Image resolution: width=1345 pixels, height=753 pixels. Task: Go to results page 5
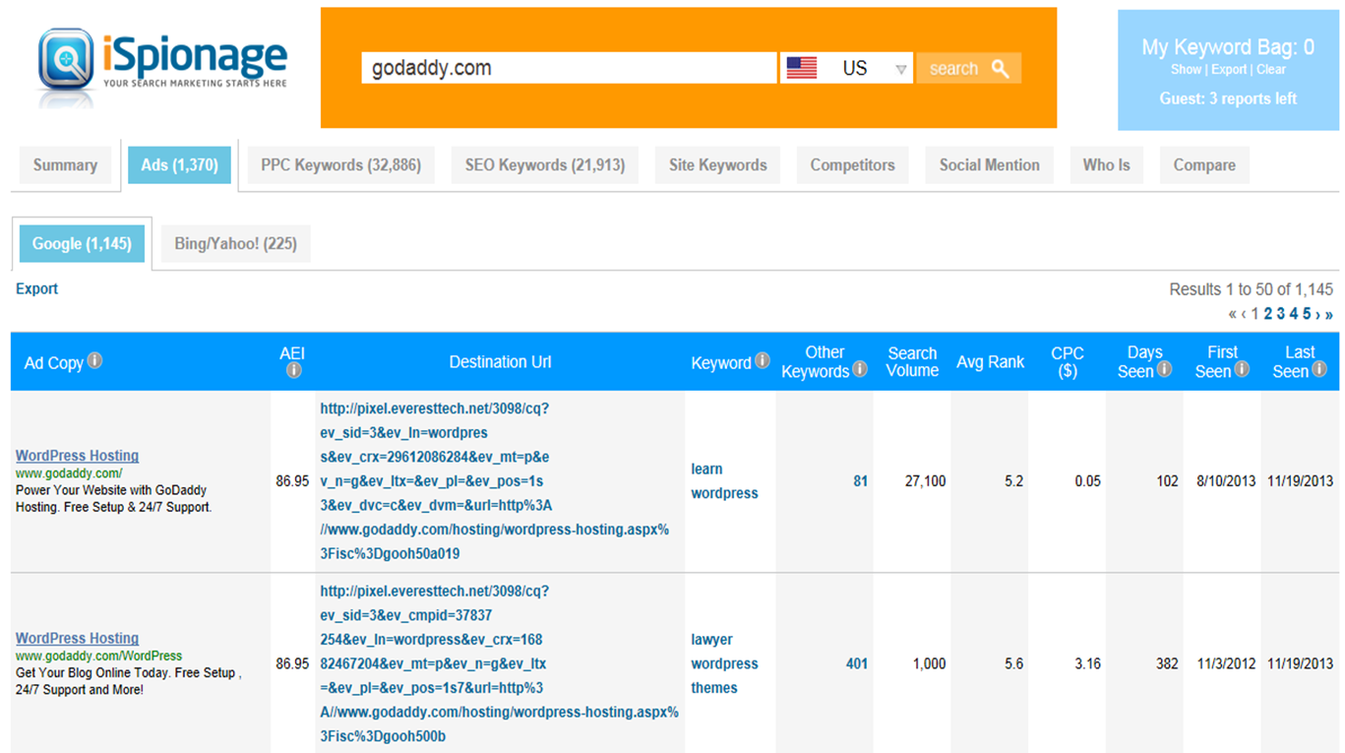(x=1307, y=314)
